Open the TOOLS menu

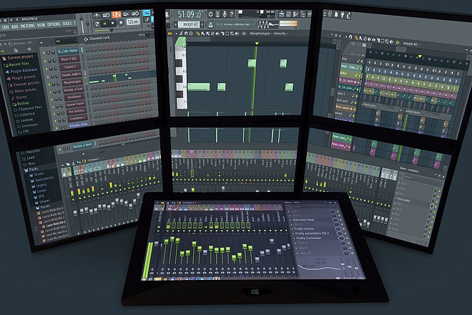(67, 24)
